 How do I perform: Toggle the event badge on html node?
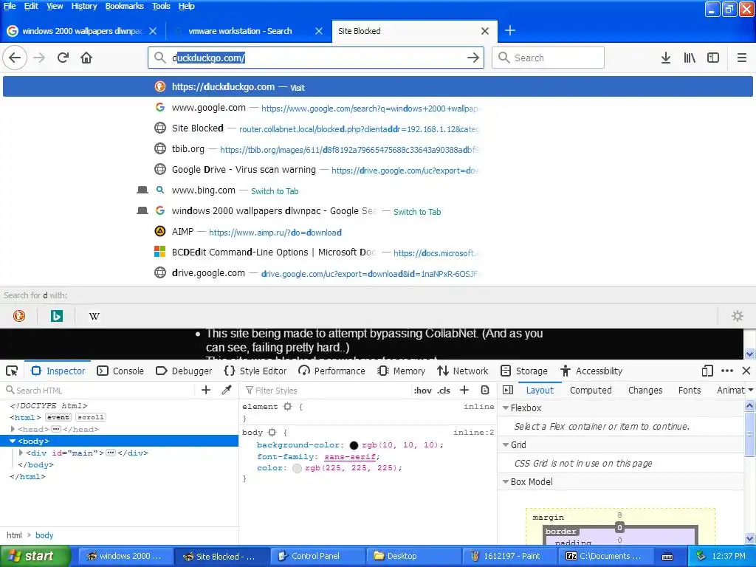click(58, 418)
